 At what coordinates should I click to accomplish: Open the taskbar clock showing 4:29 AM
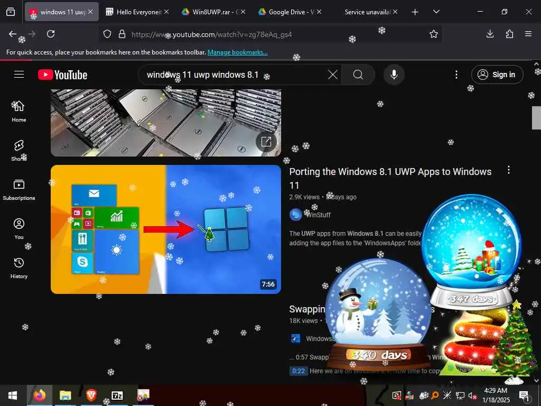(496, 395)
